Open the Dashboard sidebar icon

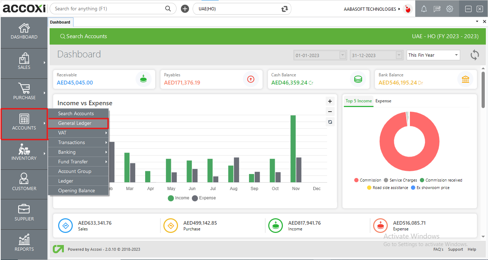click(24, 31)
